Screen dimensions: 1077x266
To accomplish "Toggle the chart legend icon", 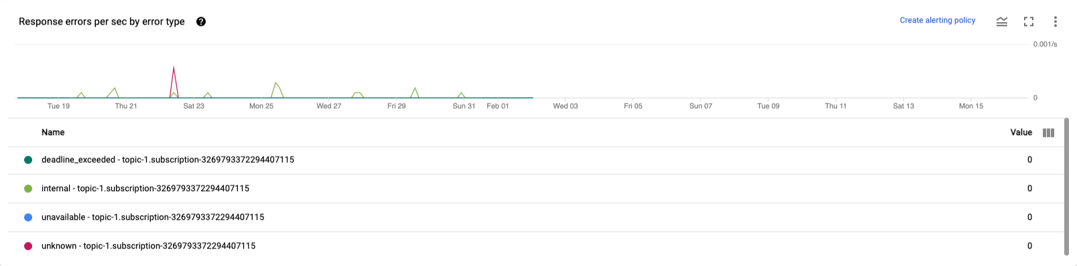I will [x=1002, y=21].
